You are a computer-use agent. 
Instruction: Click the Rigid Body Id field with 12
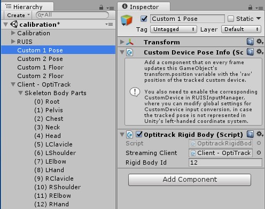pyautogui.click(x=225, y=162)
